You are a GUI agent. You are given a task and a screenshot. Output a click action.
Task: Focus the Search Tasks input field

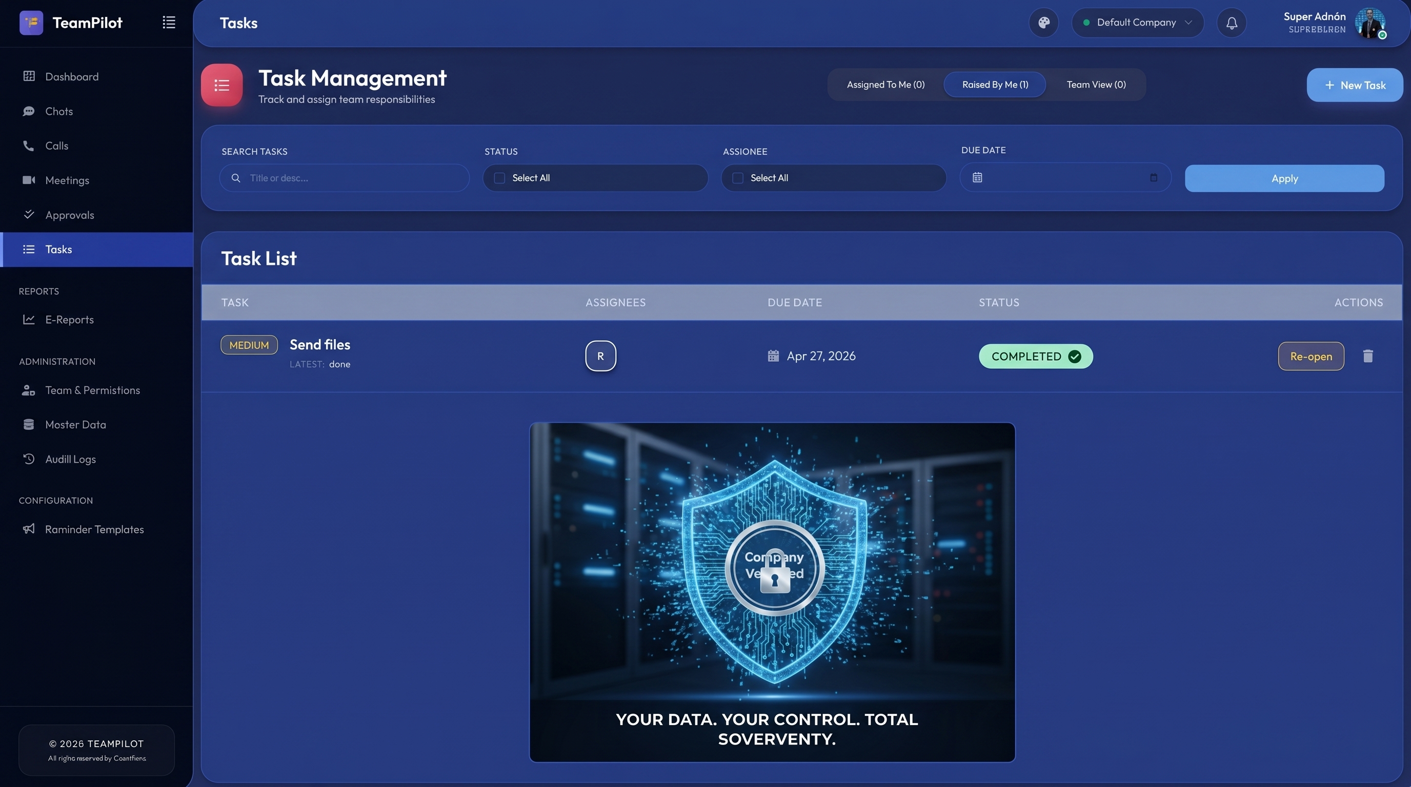click(x=345, y=178)
